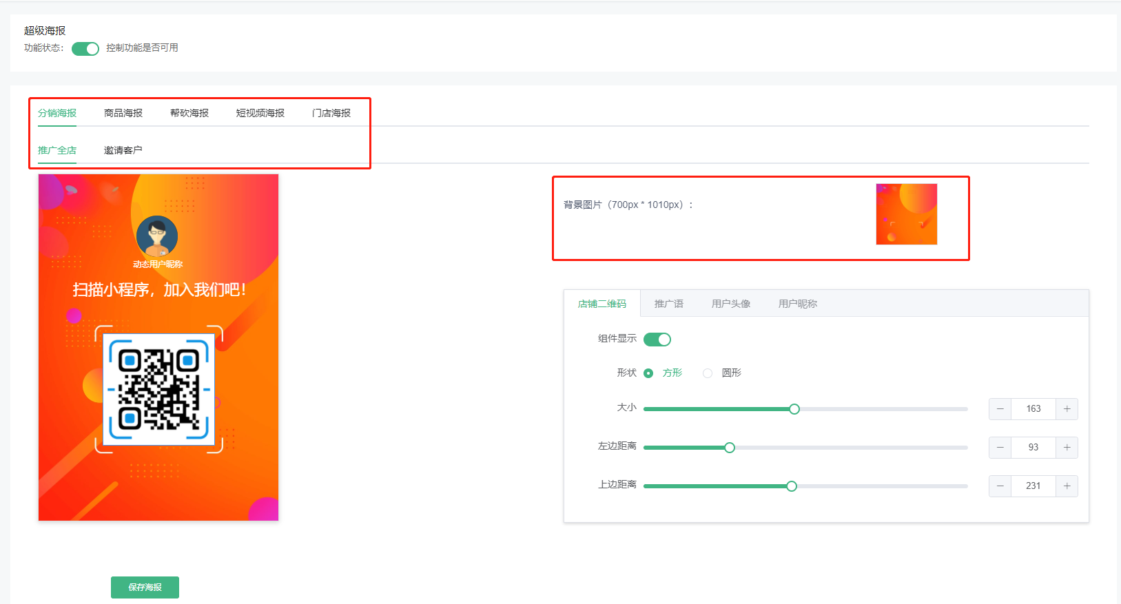Screen dimensions: 1121x604
Task: Select the 邀请客户 sub-tab
Action: pyautogui.click(x=123, y=150)
